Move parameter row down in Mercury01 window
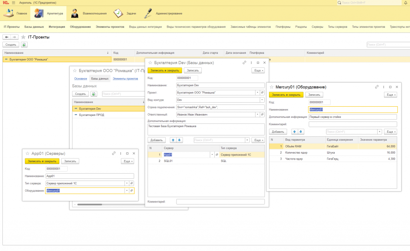This screenshot has width=410, height=251. tap(301, 132)
